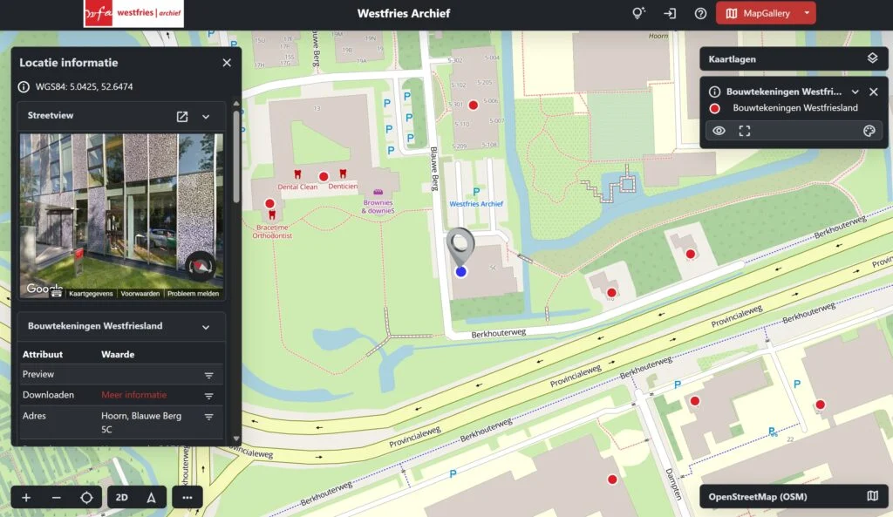Switch the 2D view mode toggle
Viewport: 893px width, 517px height.
point(122,498)
